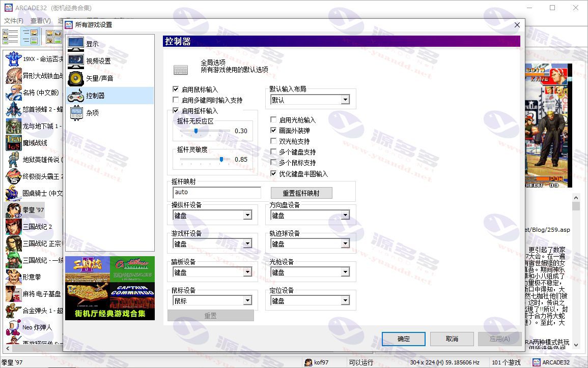Toggle 启用鼠标输入 checkbox
This screenshot has width=588, height=368.
click(176, 89)
